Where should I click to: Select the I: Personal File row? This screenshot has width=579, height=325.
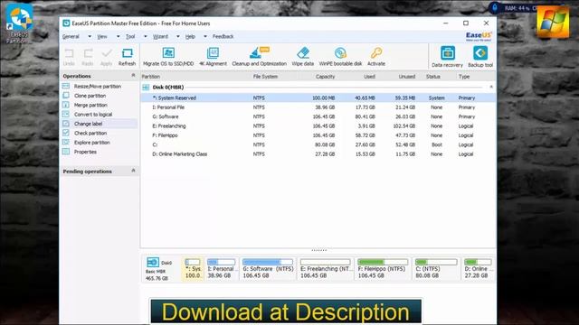318,107
